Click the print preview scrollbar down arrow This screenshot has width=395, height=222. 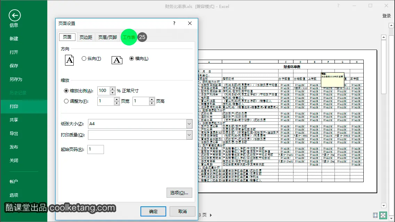coord(384,206)
